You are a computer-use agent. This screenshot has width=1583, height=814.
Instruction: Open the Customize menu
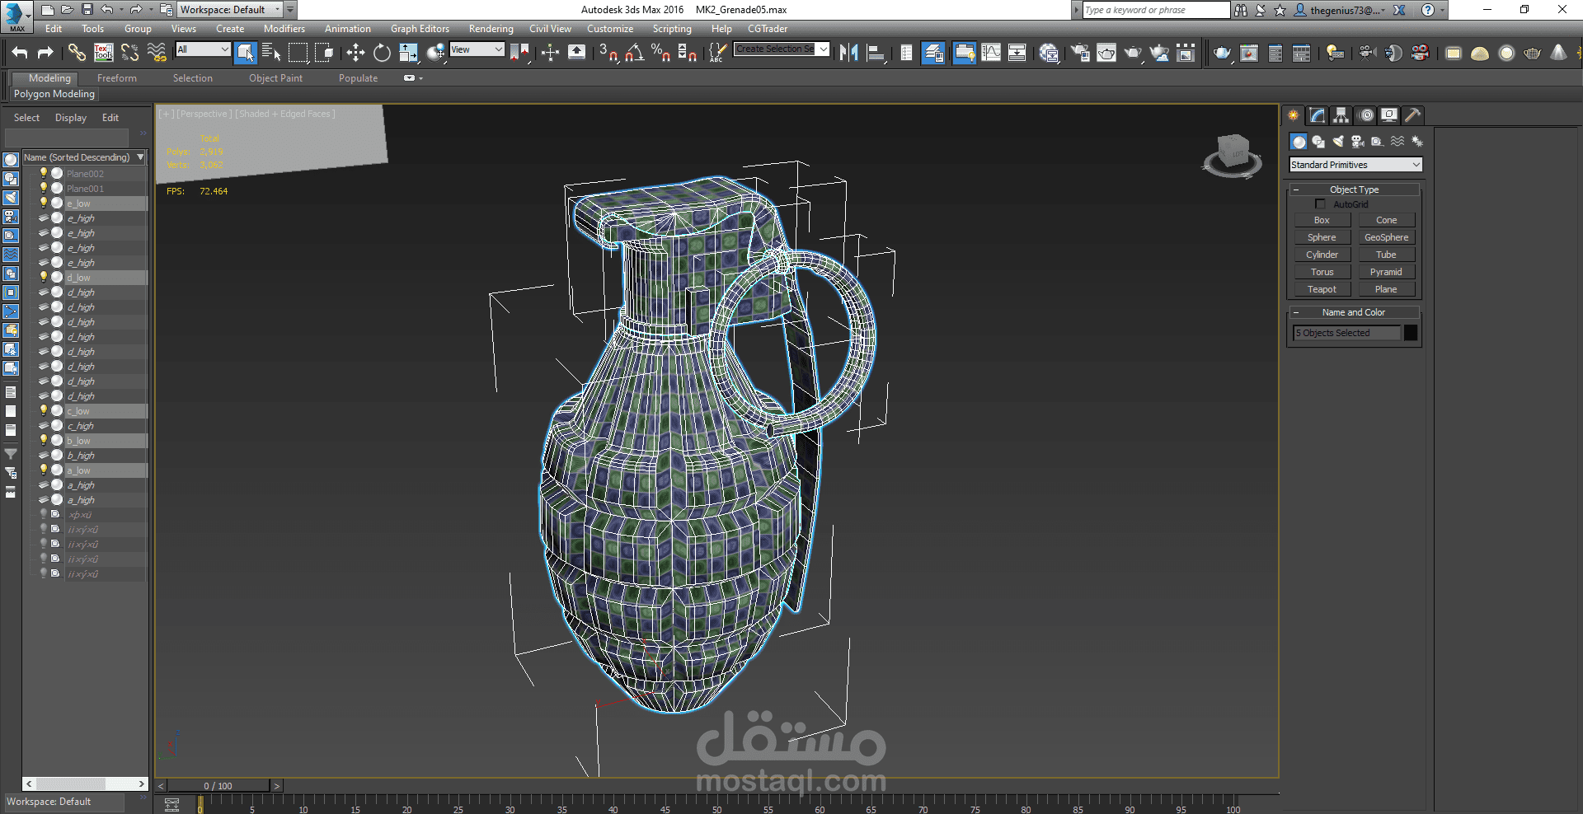(610, 29)
